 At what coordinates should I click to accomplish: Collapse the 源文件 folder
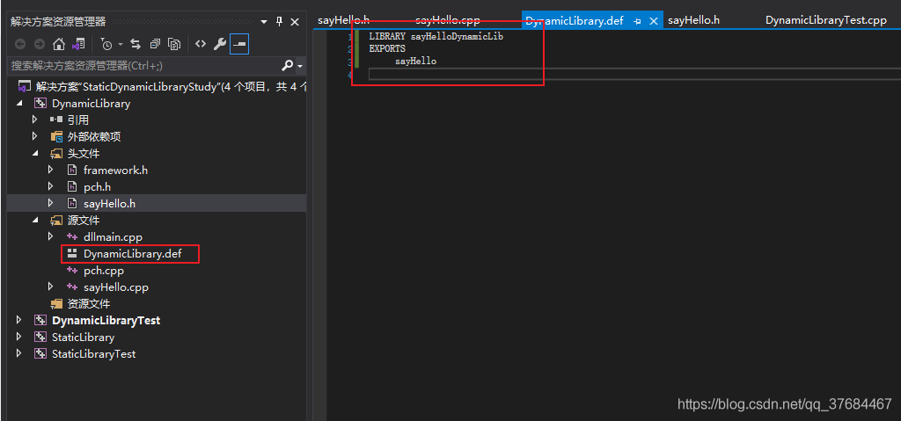click(35, 220)
